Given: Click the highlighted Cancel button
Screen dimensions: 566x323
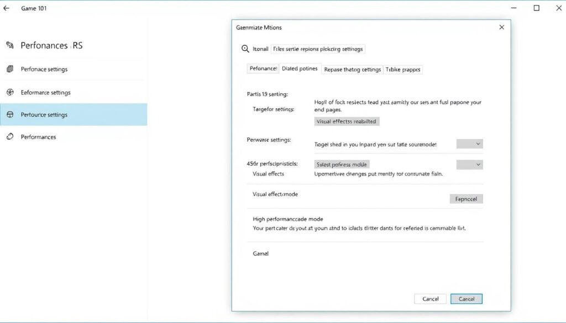Looking at the screenshot, I should click(467, 298).
